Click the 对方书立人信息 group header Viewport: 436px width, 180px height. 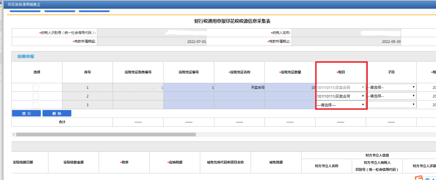pos(377,155)
